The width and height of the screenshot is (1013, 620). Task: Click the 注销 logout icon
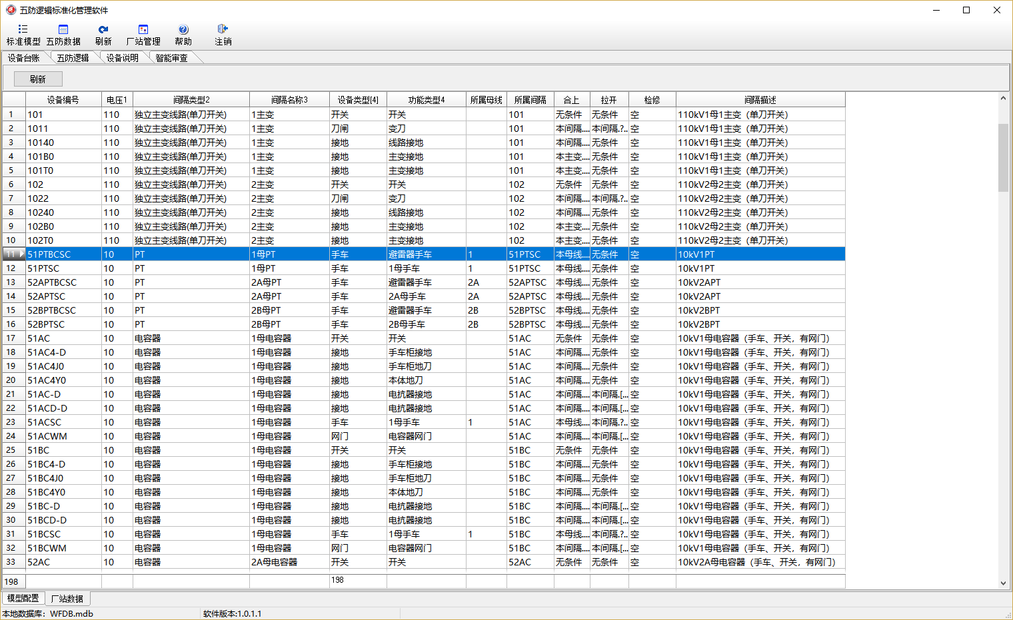pyautogui.click(x=223, y=35)
